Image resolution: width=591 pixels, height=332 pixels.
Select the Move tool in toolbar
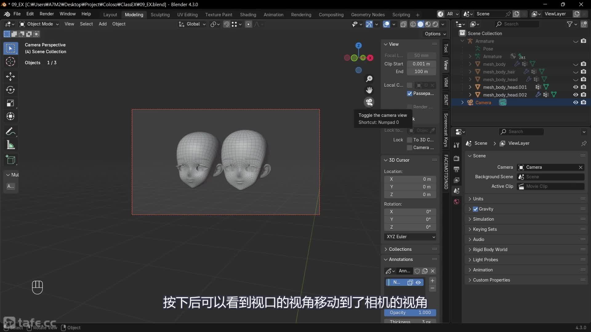pos(10,76)
